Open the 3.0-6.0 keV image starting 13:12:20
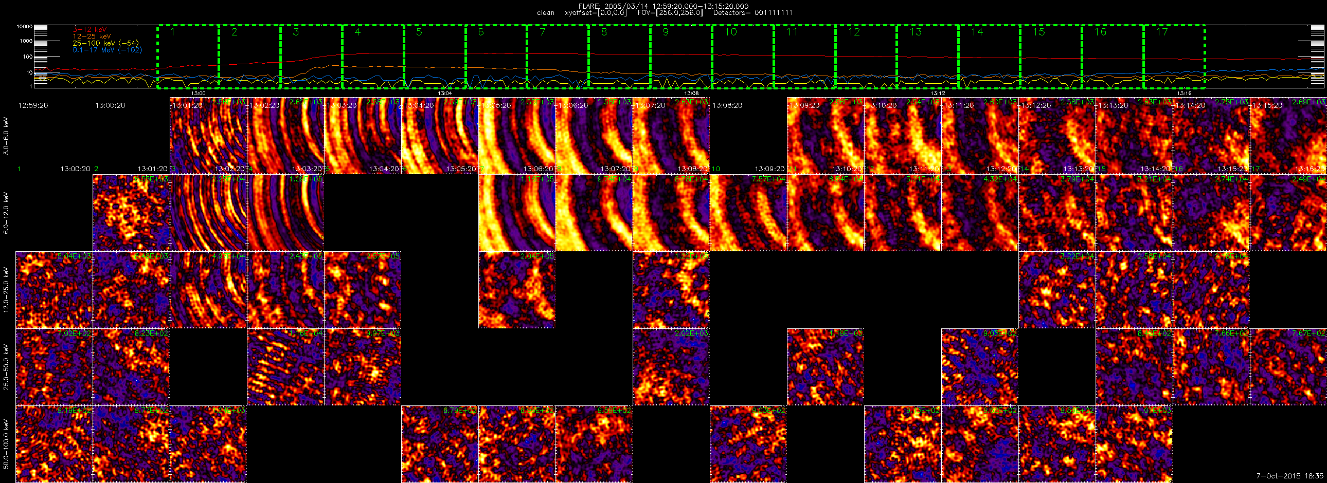This screenshot has height=483, width=1327. point(1057,136)
